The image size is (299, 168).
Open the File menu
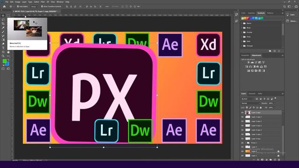(x=7, y=2)
